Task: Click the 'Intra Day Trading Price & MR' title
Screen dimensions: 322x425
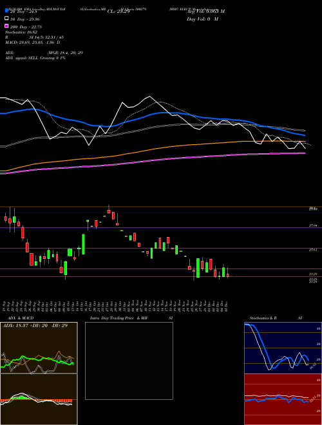Action: 118,318
